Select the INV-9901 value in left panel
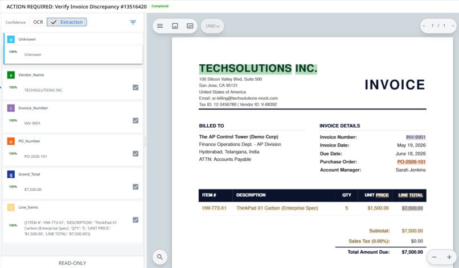Image resolution: width=459 pixels, height=268 pixels. [32, 123]
